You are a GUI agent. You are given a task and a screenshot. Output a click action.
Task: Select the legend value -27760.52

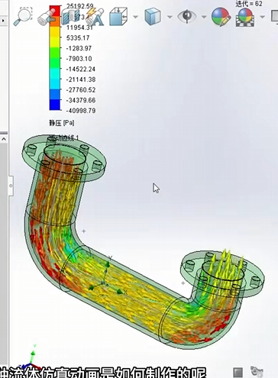(81, 90)
